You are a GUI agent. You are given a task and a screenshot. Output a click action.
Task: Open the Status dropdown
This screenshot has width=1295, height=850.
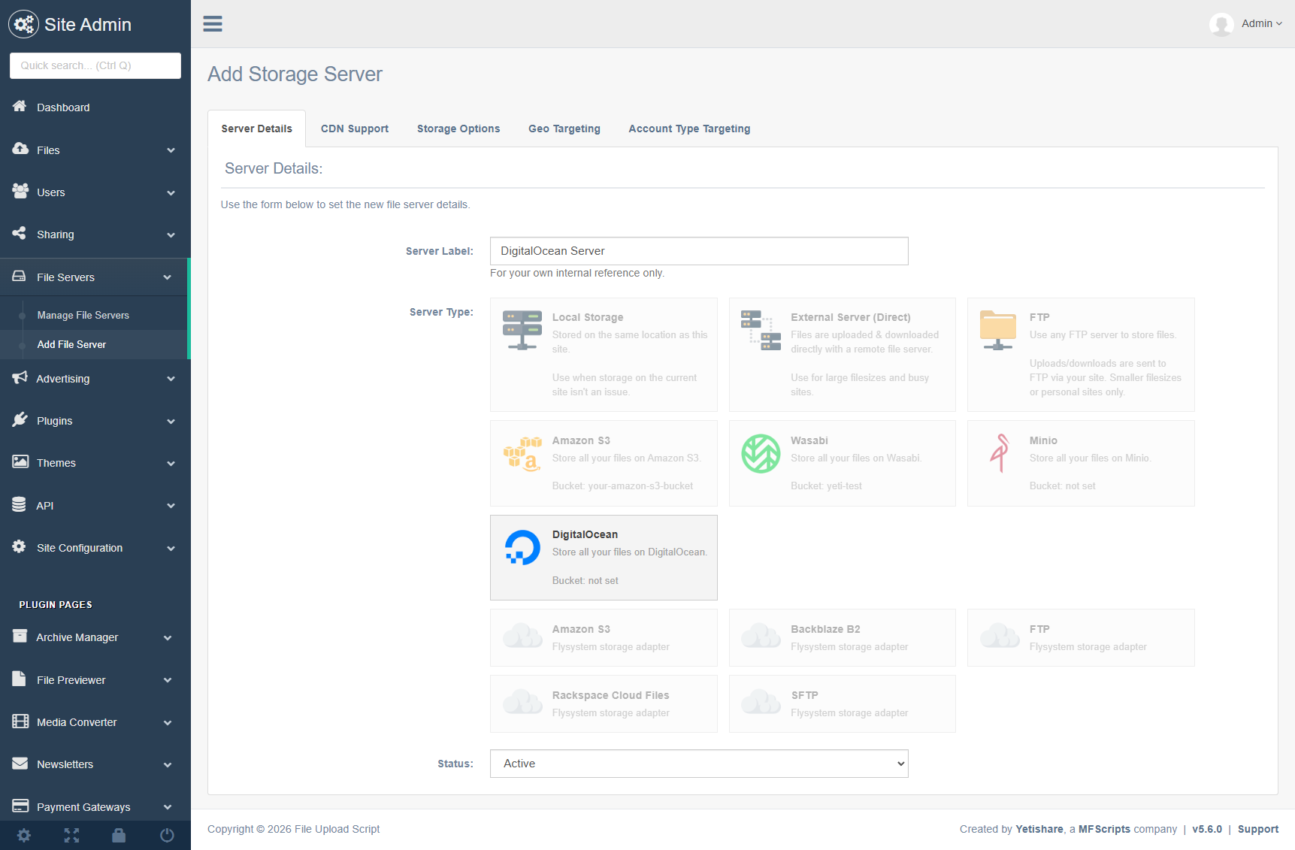[x=698, y=764]
